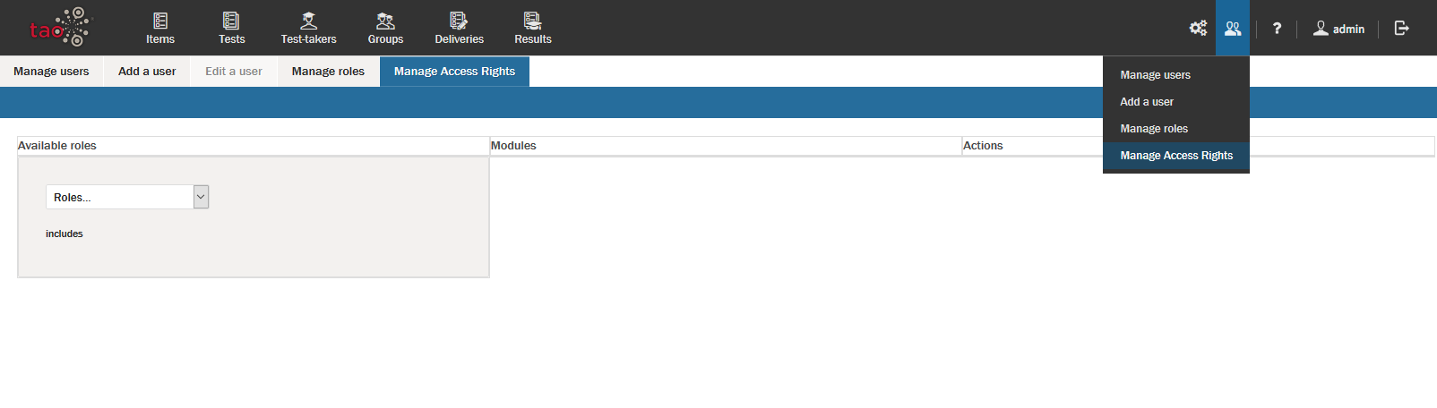Choose Add a user in dropdown menu

click(x=1147, y=102)
